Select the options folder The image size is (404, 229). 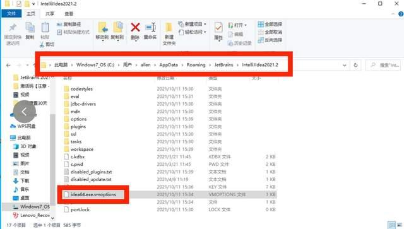click(x=78, y=119)
